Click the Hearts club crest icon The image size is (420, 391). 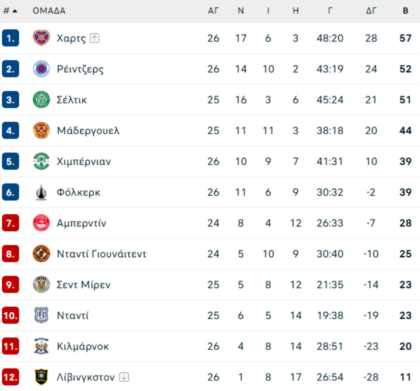tap(41, 38)
